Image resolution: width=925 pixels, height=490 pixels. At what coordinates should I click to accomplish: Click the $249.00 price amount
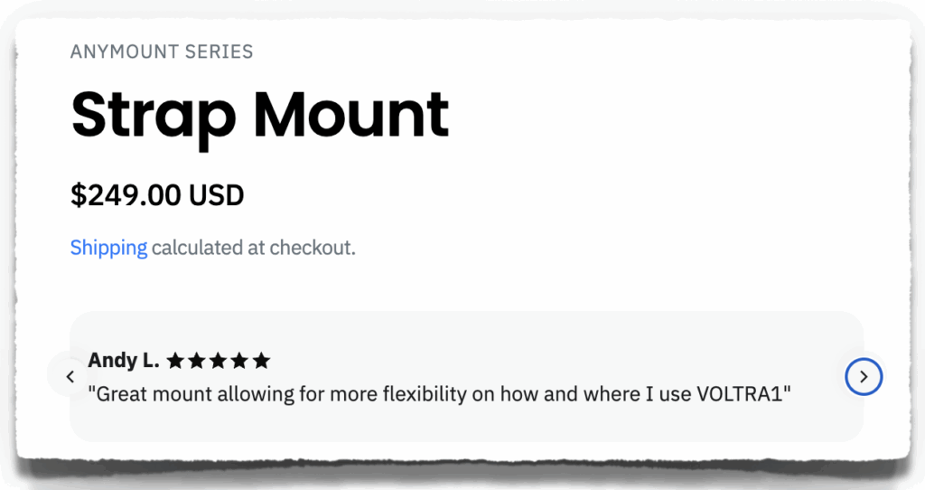click(126, 195)
